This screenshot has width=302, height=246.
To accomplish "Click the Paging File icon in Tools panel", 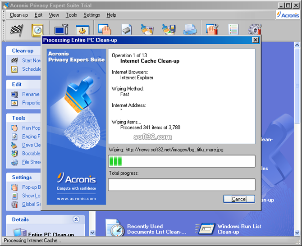I will (14, 137).
